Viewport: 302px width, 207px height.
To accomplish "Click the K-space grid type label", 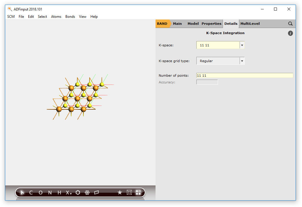I will (174, 61).
